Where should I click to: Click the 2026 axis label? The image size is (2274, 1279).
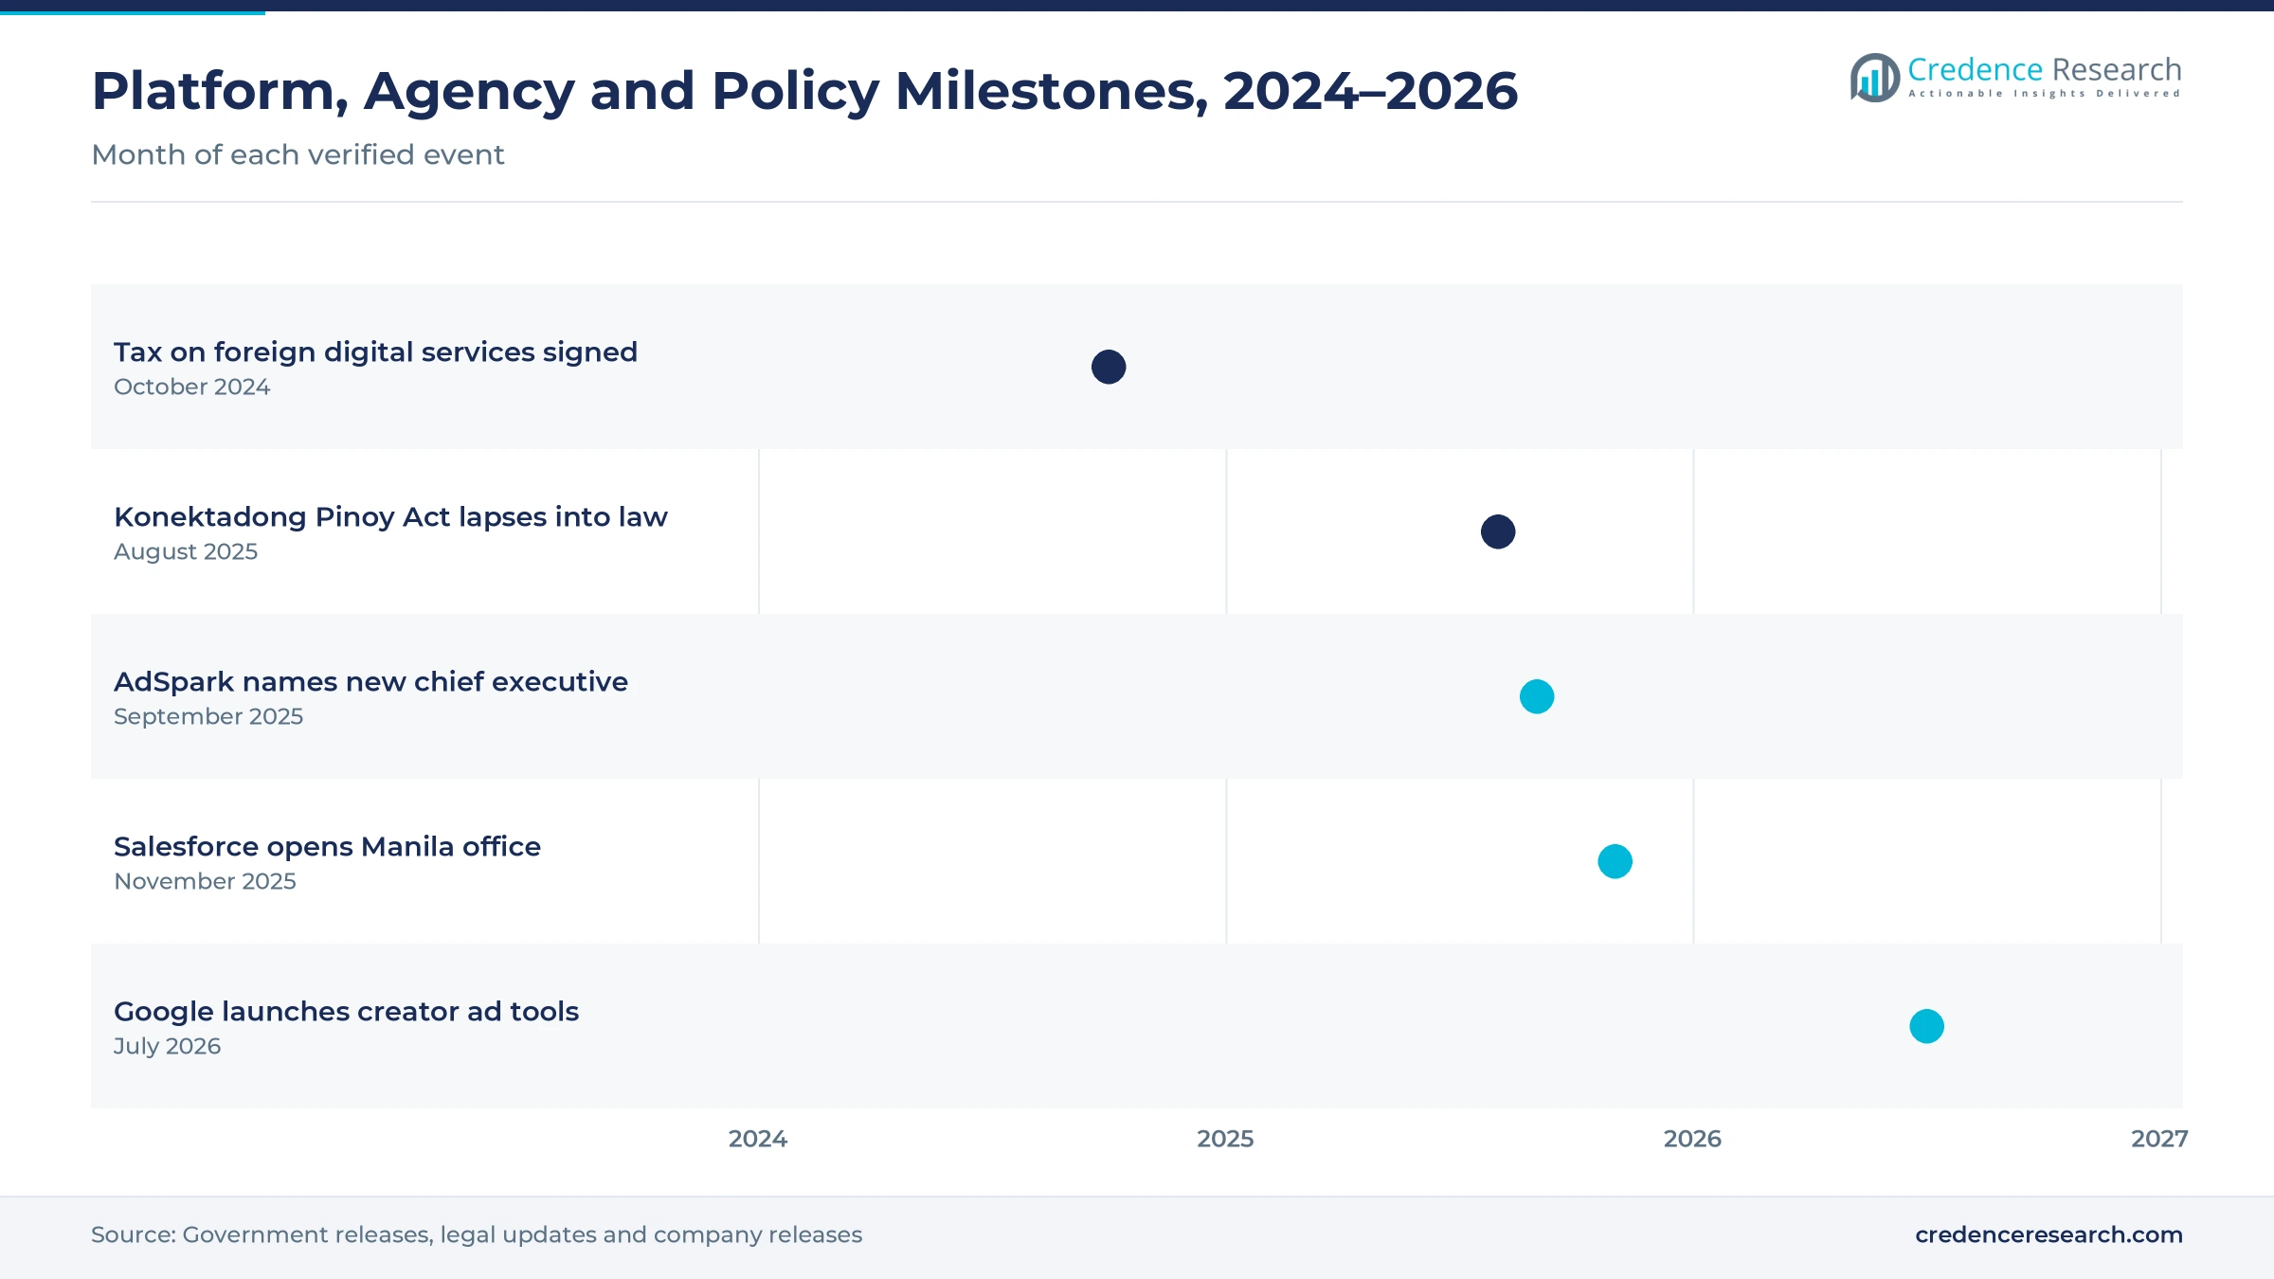[1692, 1139]
